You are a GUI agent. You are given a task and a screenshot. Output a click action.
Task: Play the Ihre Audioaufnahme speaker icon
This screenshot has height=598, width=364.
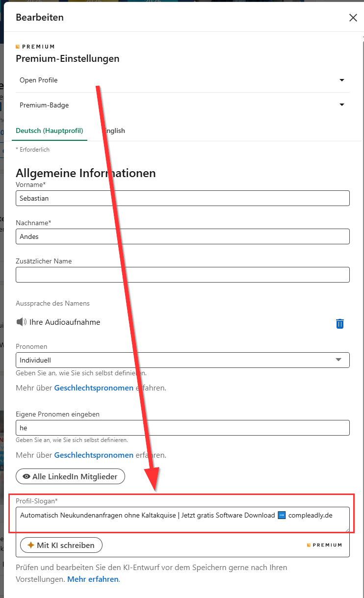click(21, 322)
